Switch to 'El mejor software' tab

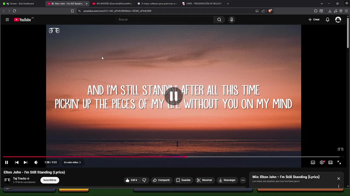(157, 4)
